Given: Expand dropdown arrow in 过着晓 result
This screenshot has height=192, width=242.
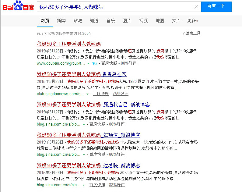Looking at the screenshot, I should click(84, 185).
